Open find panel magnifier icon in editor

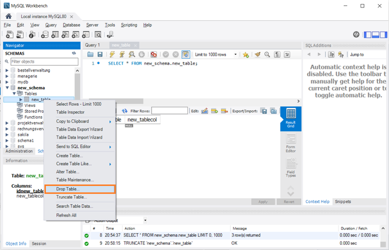[x=267, y=55]
